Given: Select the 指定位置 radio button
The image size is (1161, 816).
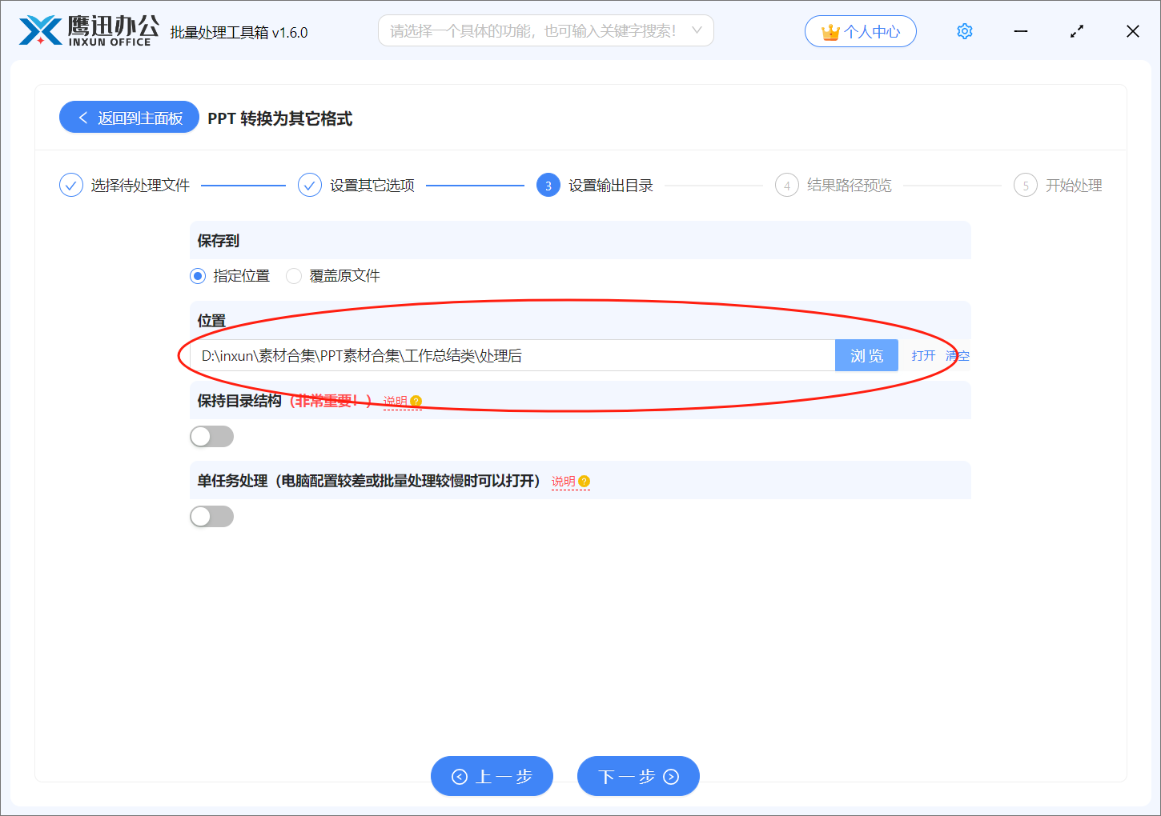Looking at the screenshot, I should pyautogui.click(x=197, y=275).
